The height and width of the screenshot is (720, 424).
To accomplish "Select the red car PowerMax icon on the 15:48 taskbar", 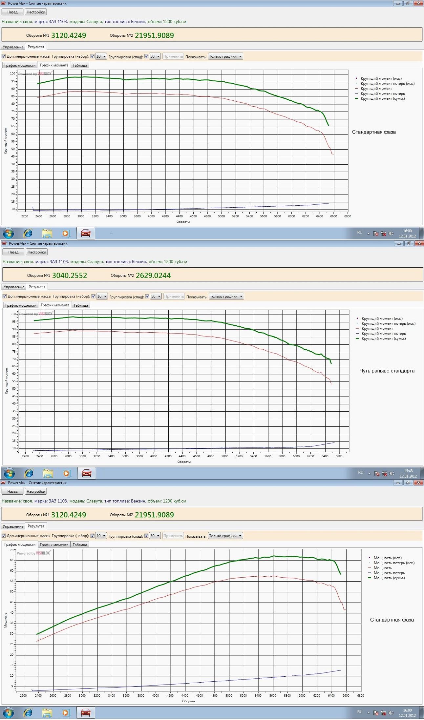I will 87,473.
